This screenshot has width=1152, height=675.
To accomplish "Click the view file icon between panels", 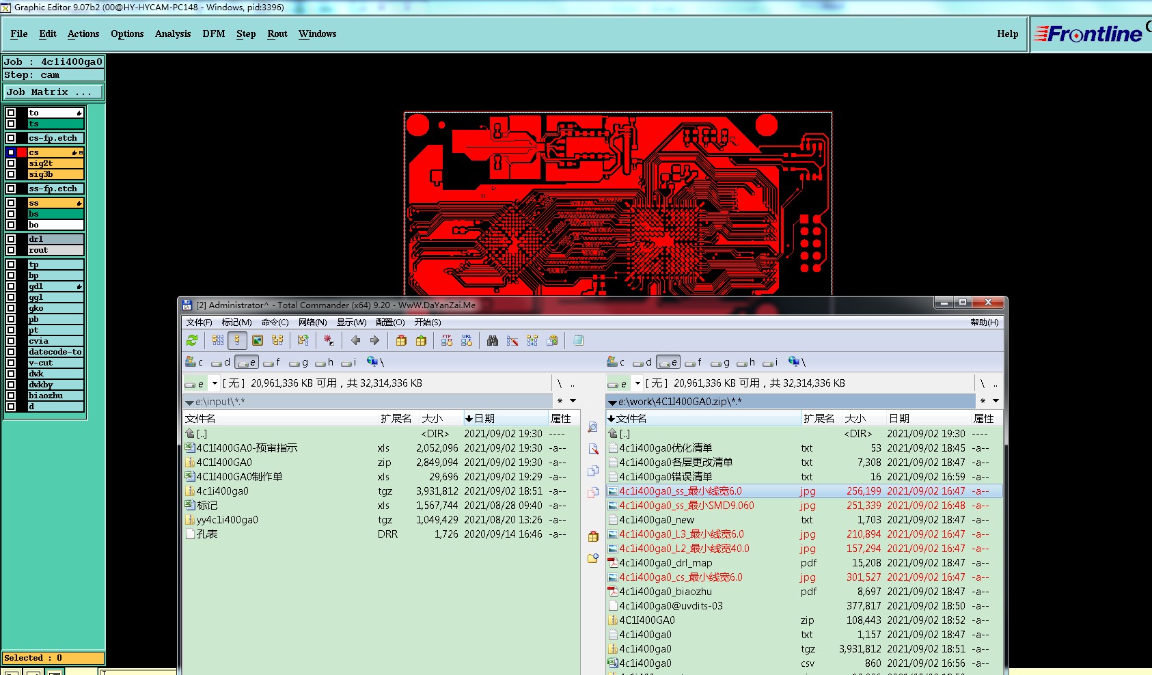I will pos(593,428).
